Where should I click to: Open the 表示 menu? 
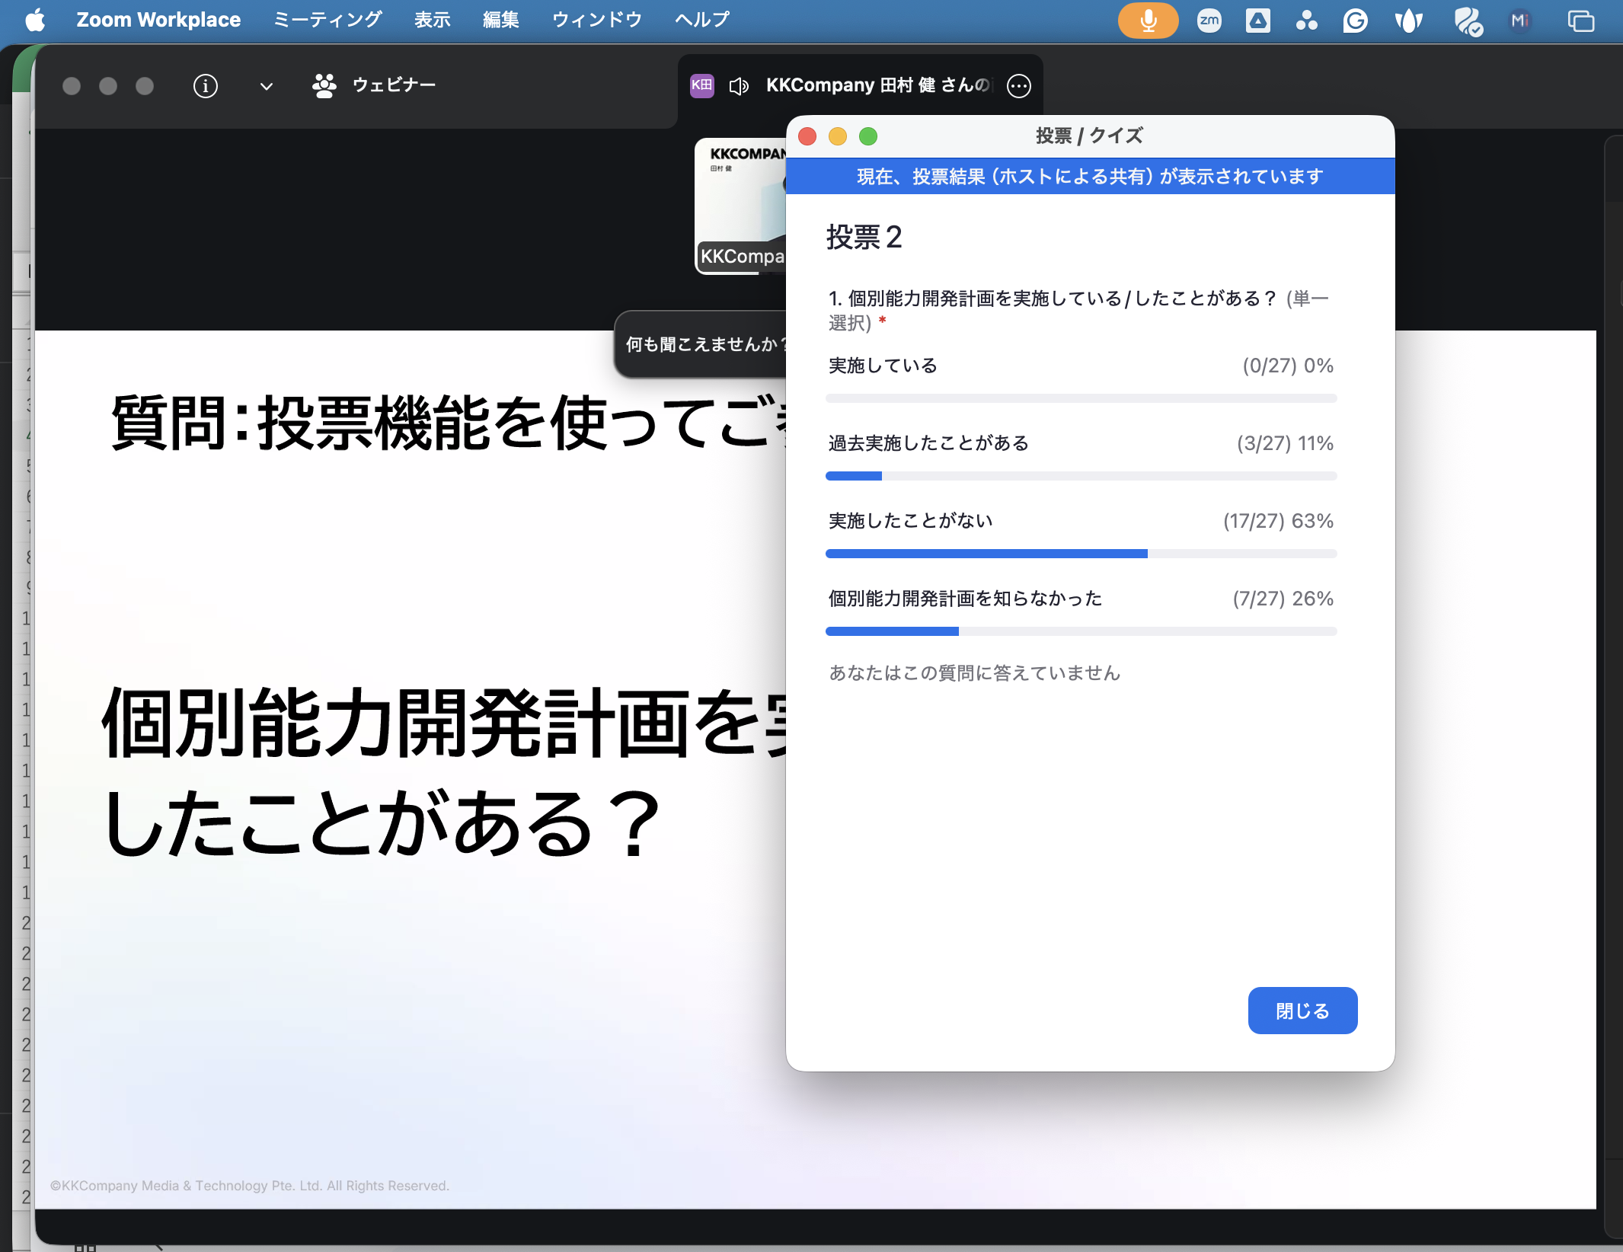(433, 20)
